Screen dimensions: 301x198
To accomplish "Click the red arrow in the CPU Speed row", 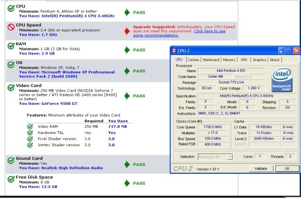I will [x=127, y=31].
